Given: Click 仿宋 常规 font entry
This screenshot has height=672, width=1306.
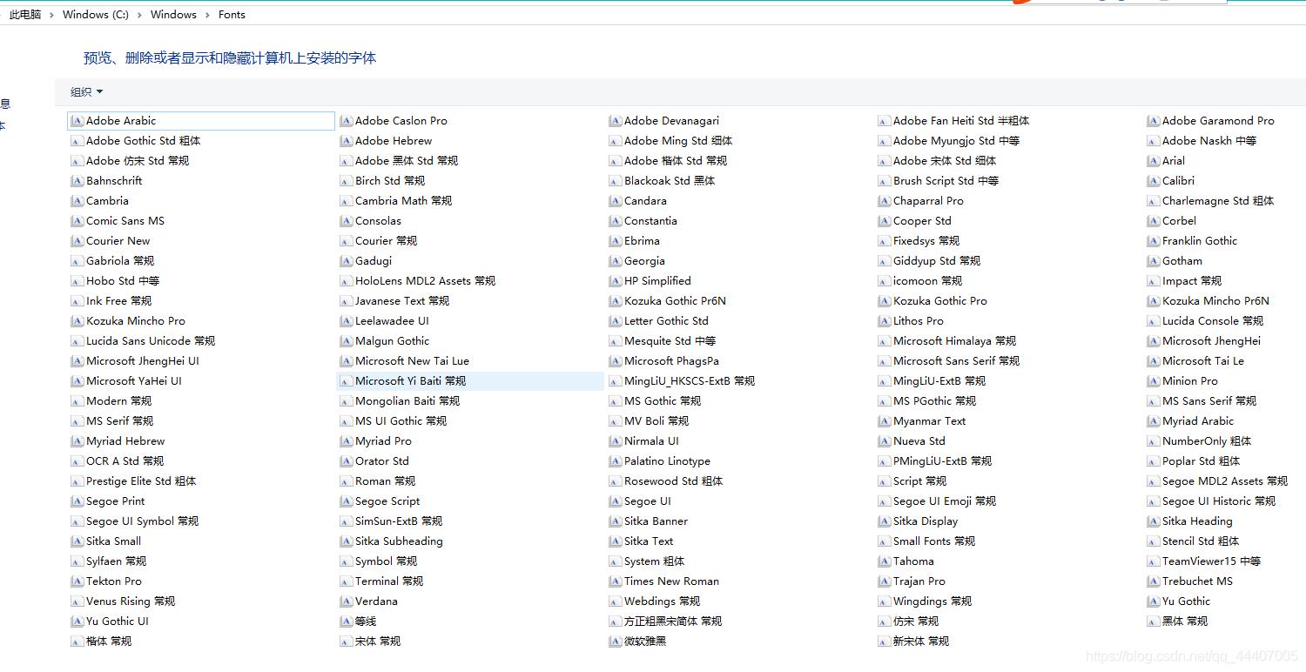Looking at the screenshot, I should tap(916, 622).
